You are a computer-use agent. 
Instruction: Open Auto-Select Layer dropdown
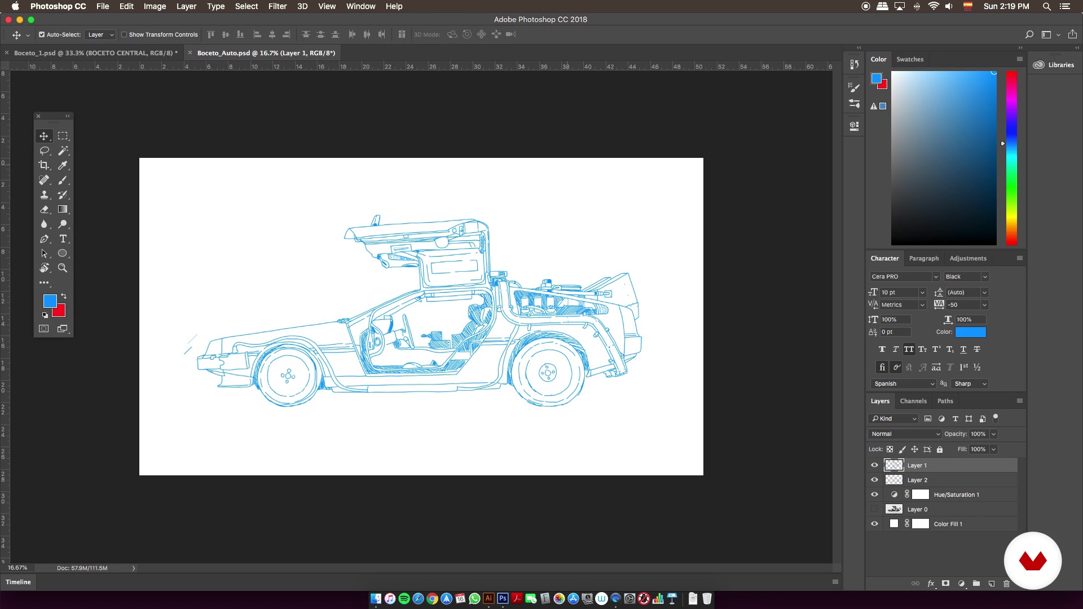[x=100, y=34]
